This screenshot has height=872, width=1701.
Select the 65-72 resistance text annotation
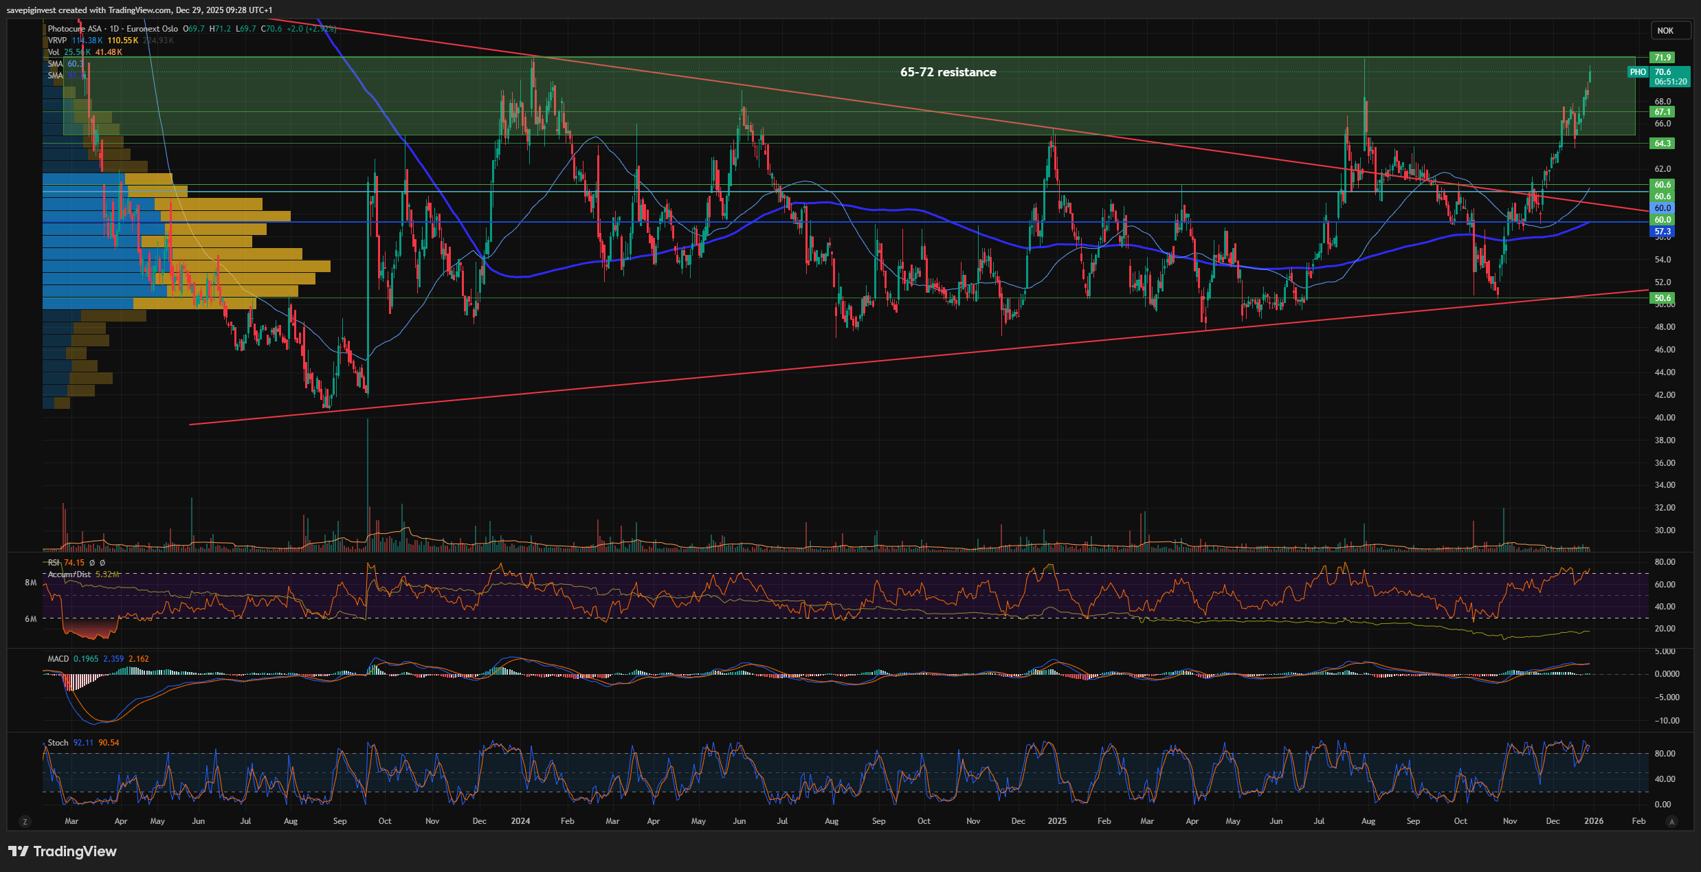(x=948, y=72)
